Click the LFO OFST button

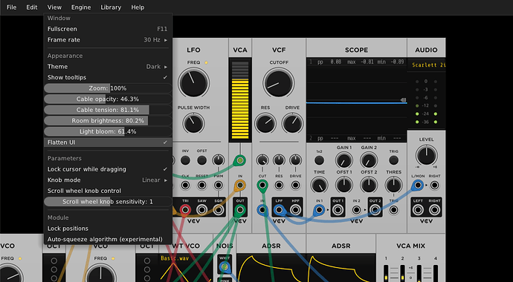click(202, 160)
